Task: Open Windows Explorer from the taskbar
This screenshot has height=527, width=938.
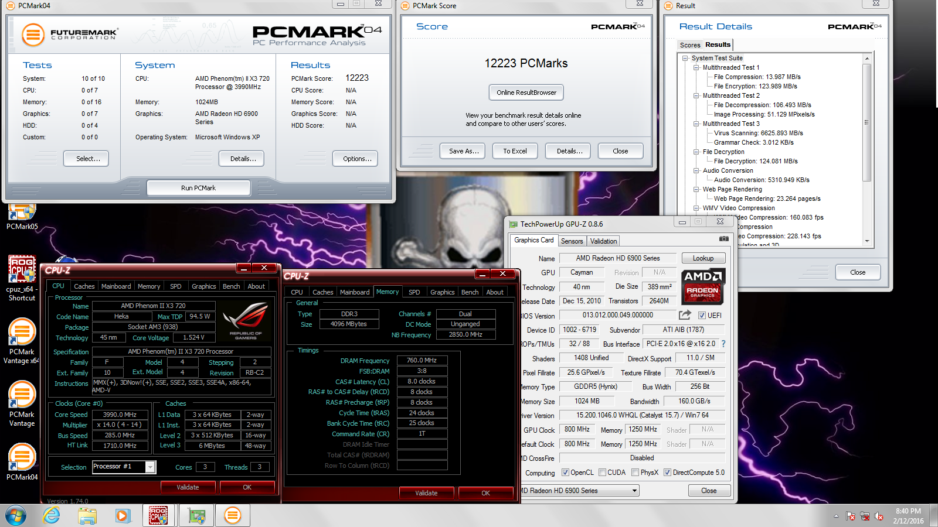Action: [x=87, y=515]
